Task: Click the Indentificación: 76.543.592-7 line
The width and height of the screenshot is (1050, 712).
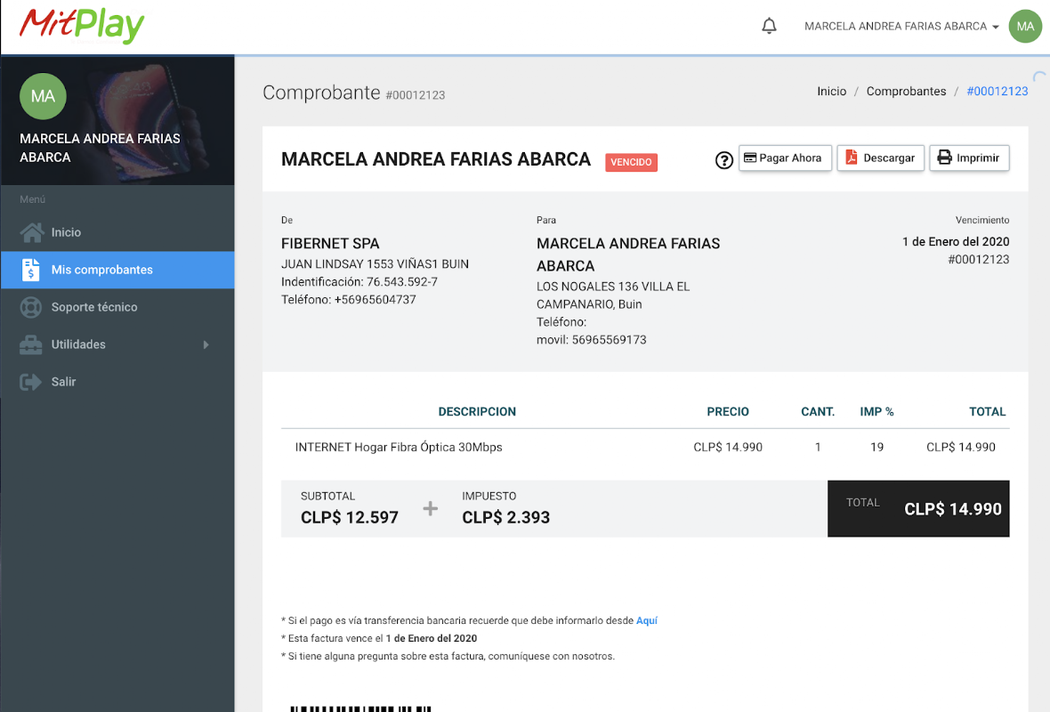Action: click(x=359, y=282)
